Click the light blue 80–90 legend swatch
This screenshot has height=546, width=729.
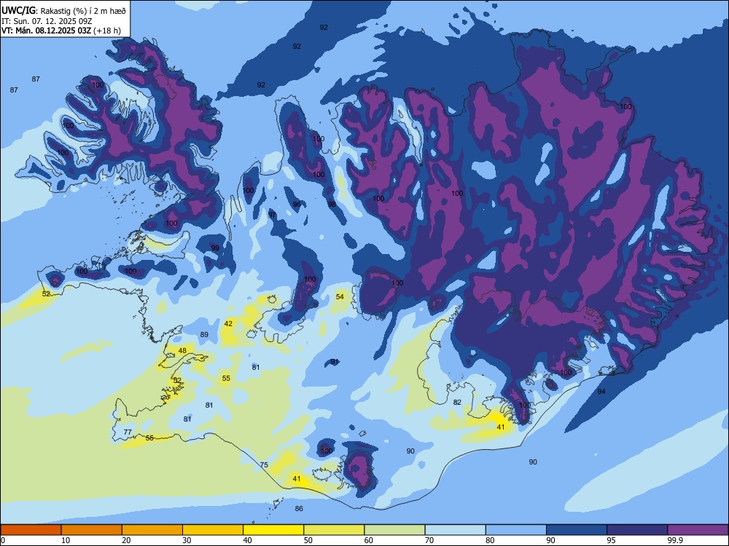point(516,530)
